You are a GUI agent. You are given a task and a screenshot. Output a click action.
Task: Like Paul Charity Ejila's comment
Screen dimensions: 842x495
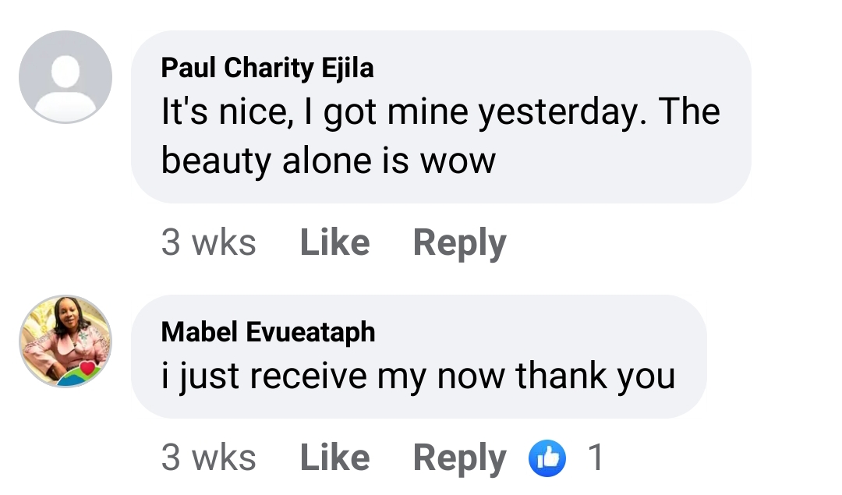(x=334, y=242)
